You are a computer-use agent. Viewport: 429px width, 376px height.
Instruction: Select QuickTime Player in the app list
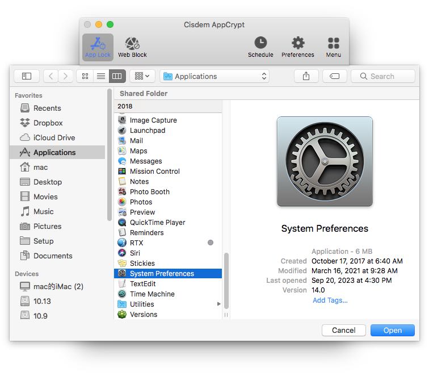point(168,223)
